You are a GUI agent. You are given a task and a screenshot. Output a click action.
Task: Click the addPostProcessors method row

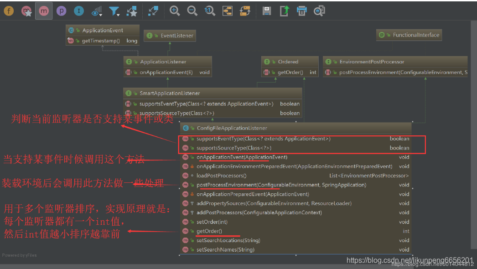(296, 212)
